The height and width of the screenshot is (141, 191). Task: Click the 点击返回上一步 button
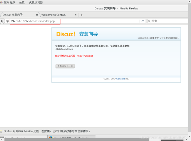point(65,66)
